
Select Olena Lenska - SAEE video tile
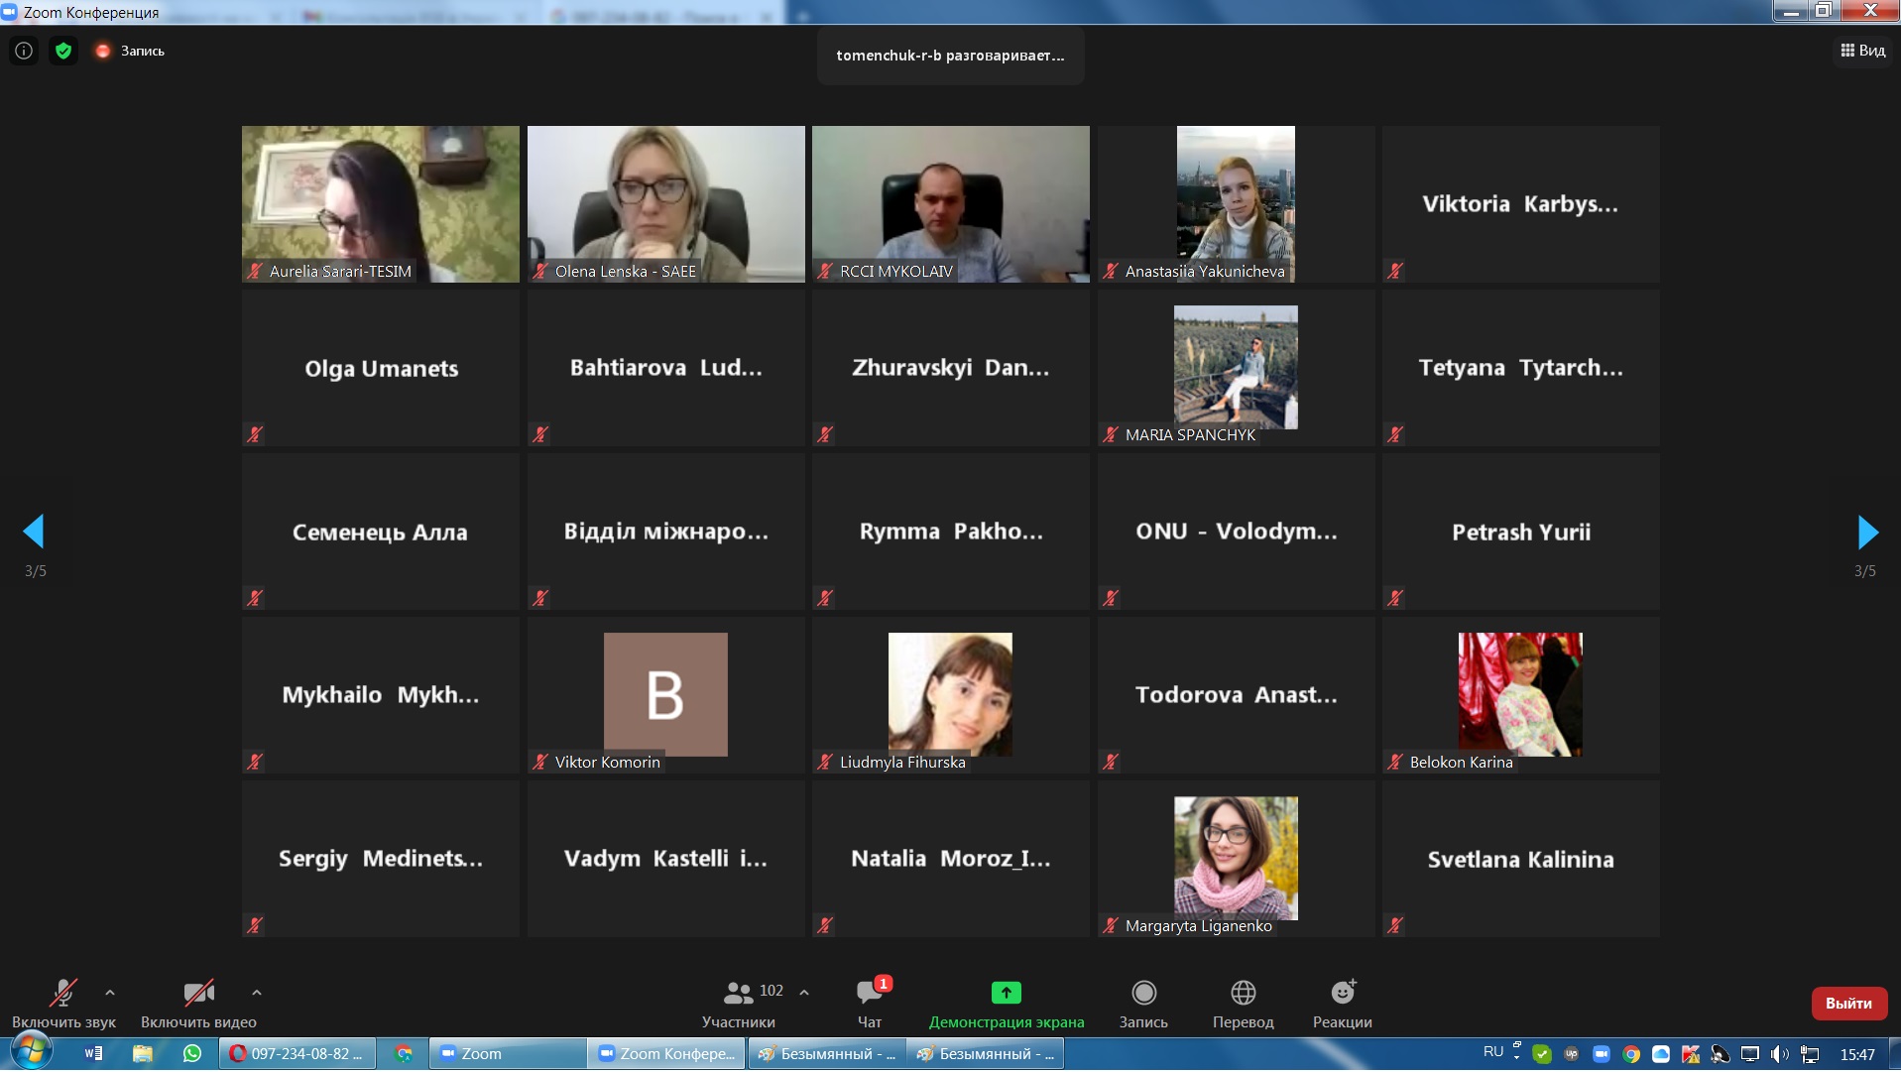(x=666, y=204)
